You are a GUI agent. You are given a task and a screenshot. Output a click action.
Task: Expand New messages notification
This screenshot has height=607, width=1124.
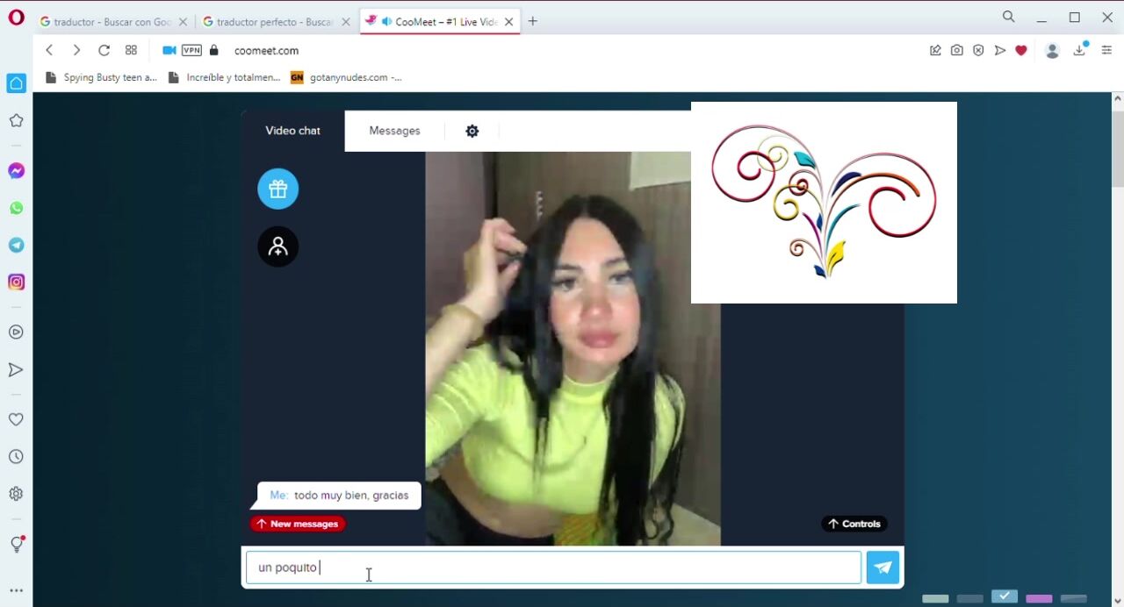pos(298,524)
